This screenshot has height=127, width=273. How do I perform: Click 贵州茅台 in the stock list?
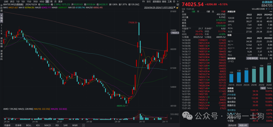(233, 110)
